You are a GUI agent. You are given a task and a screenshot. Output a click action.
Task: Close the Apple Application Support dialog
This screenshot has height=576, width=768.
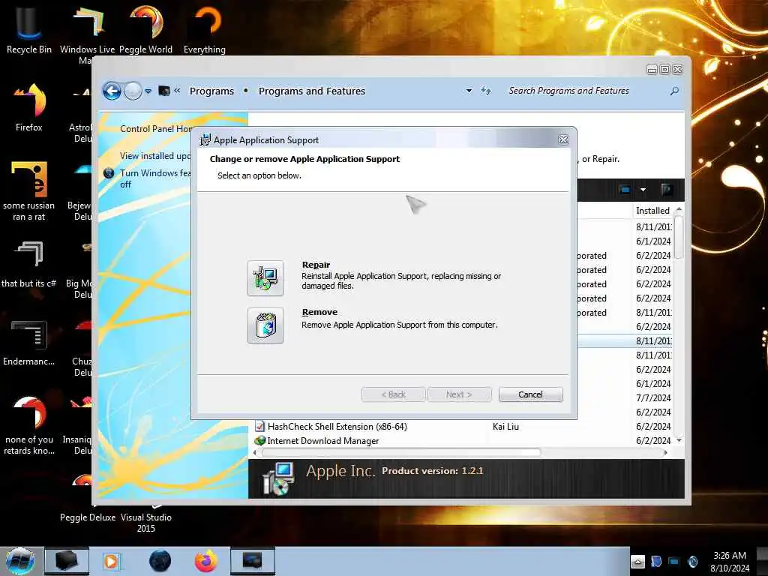click(x=564, y=139)
